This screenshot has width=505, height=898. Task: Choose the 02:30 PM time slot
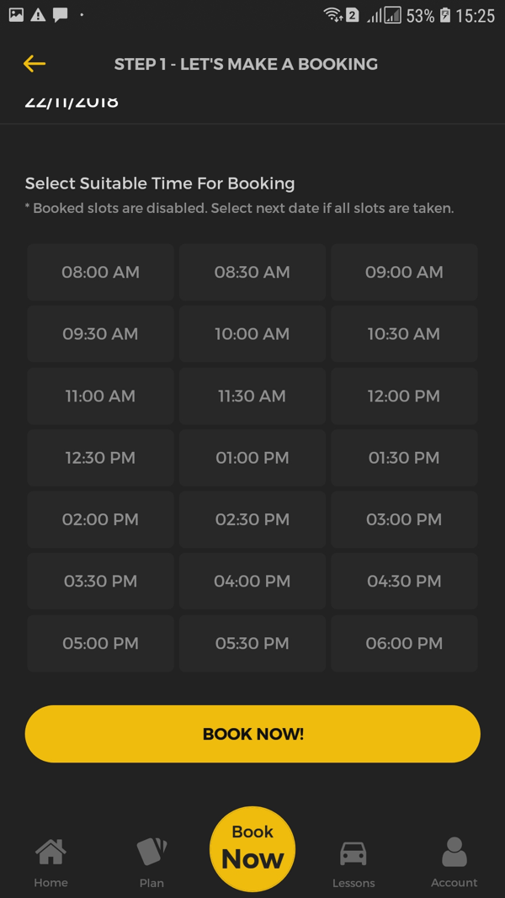(252, 520)
